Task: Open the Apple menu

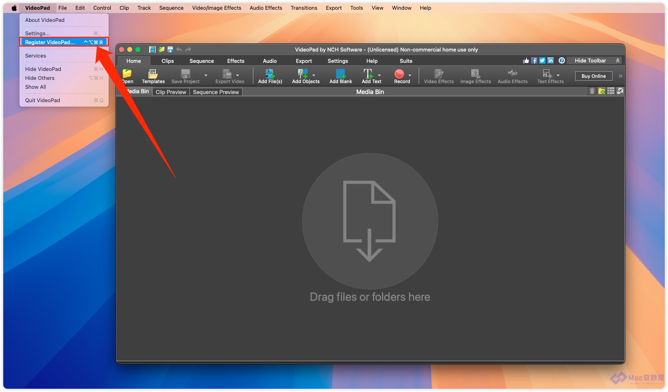Action: click(14, 8)
